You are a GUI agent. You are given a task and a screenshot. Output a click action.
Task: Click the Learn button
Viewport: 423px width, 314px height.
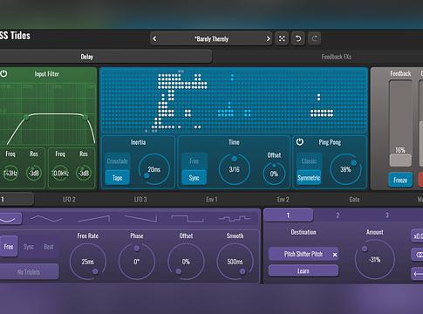[304, 271]
